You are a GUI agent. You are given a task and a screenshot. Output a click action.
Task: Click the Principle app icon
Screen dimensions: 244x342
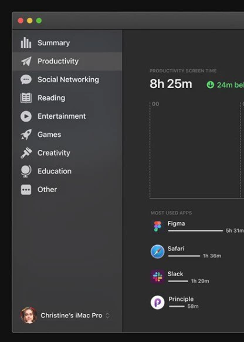click(x=157, y=302)
